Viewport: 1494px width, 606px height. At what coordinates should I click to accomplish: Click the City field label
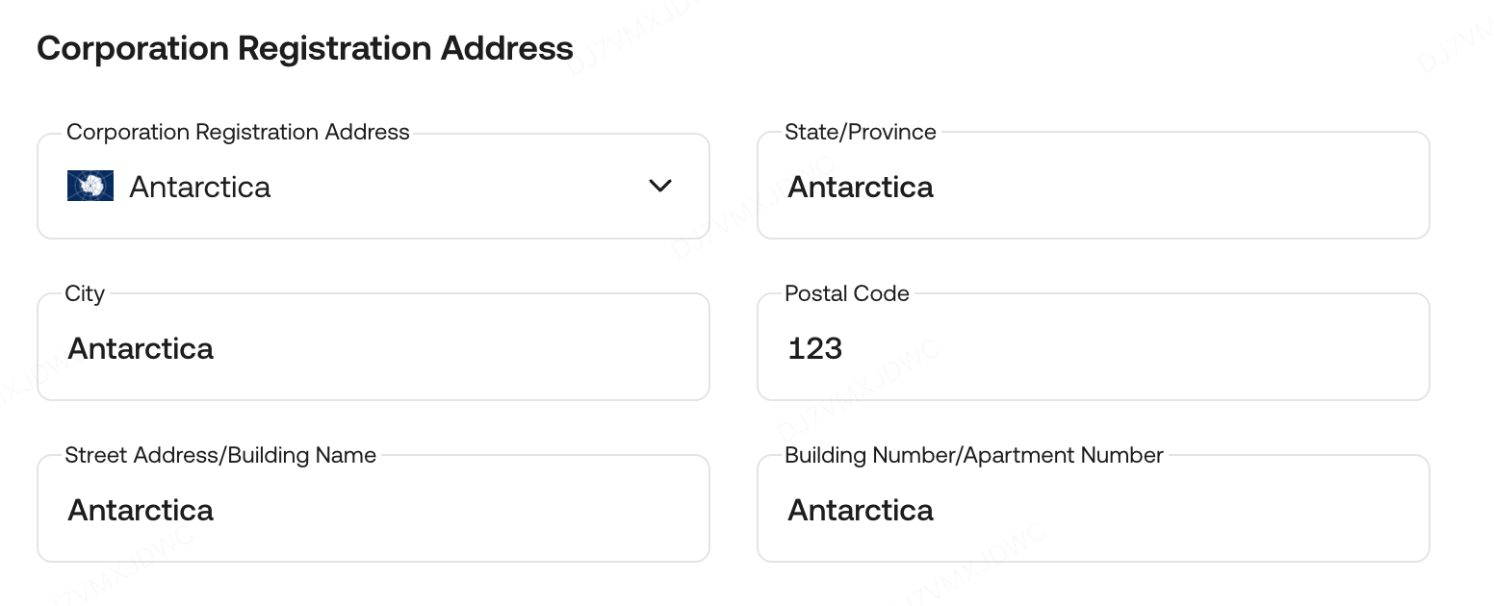tap(85, 294)
